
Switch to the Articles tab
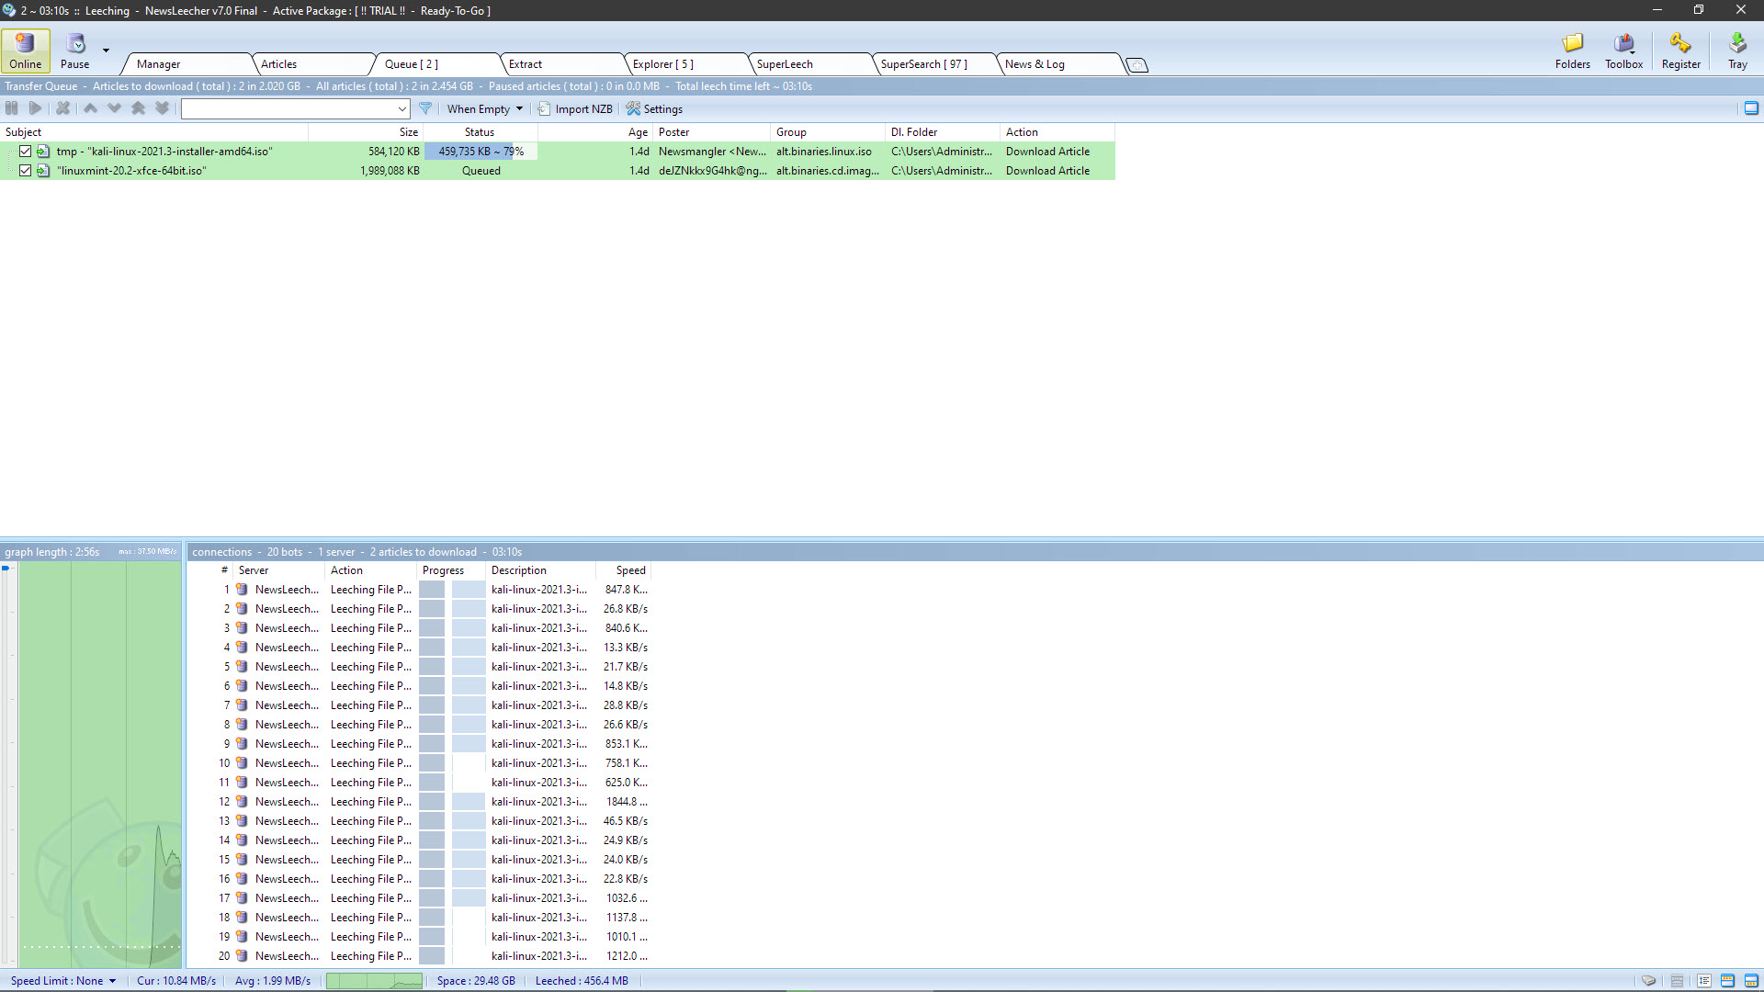(x=311, y=64)
